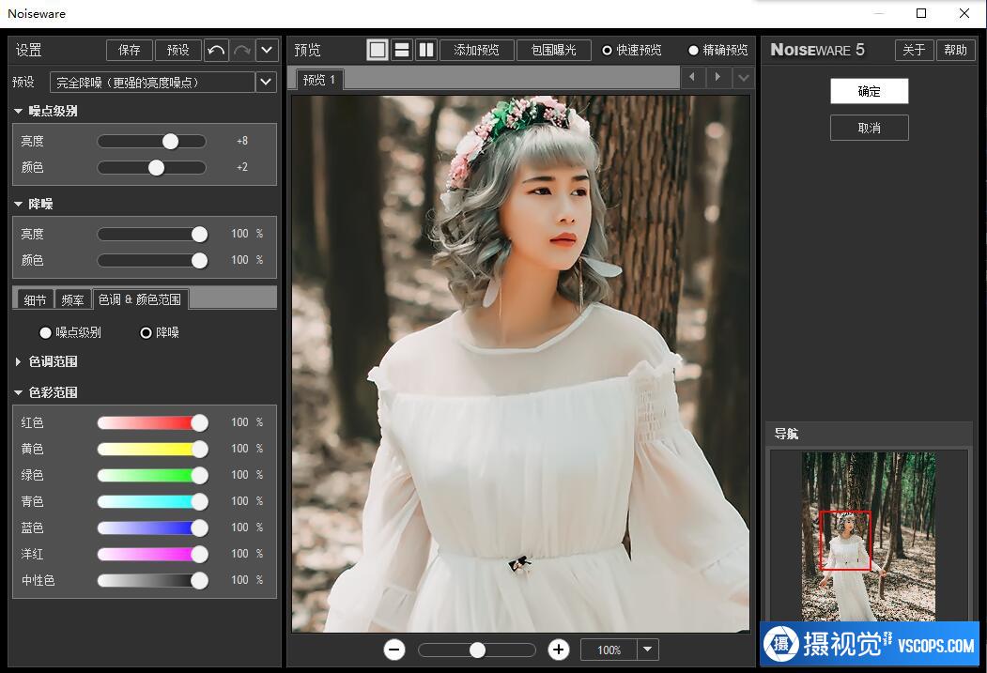This screenshot has width=987, height=673.
Task: Confirm with the 确定 button
Action: [870, 91]
